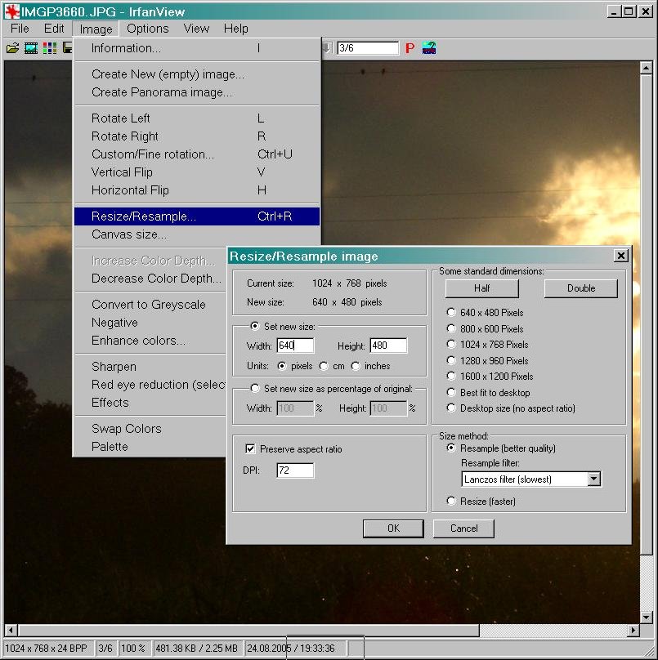Choose Canvas size from Image menu

[129, 234]
